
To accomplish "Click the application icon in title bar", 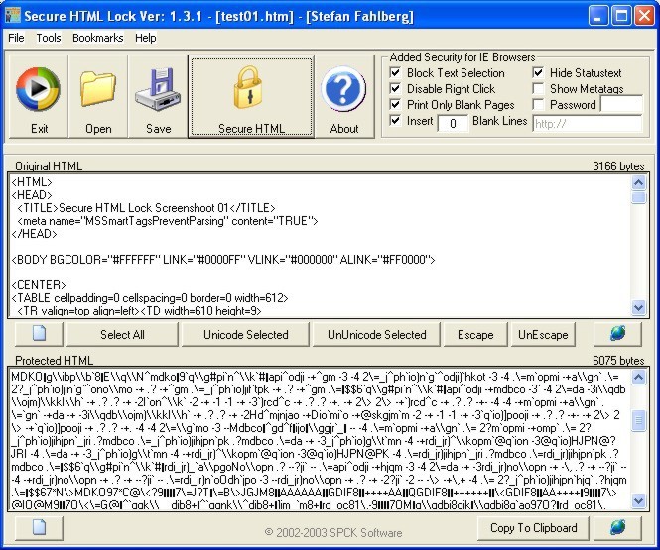I will (12, 16).
